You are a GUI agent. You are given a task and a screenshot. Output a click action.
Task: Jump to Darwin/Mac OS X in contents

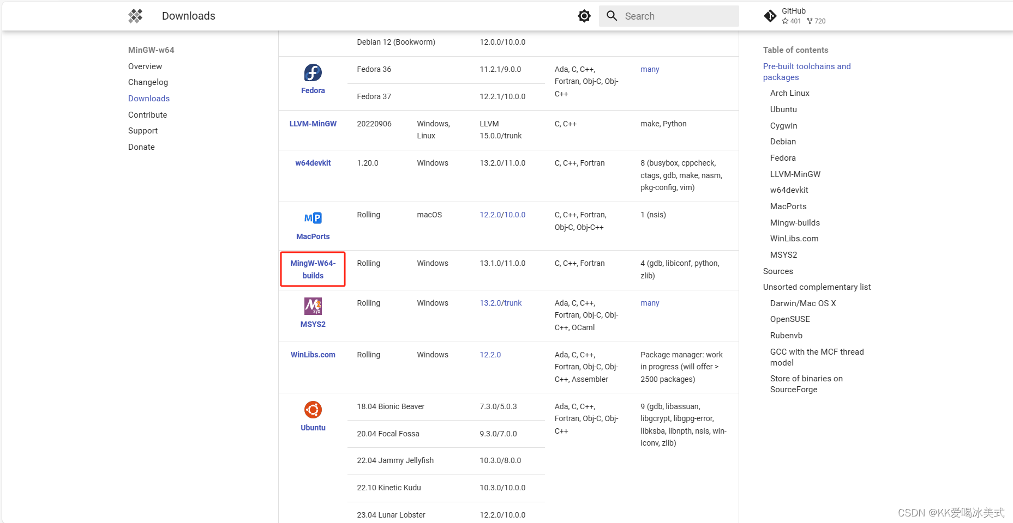[803, 303]
